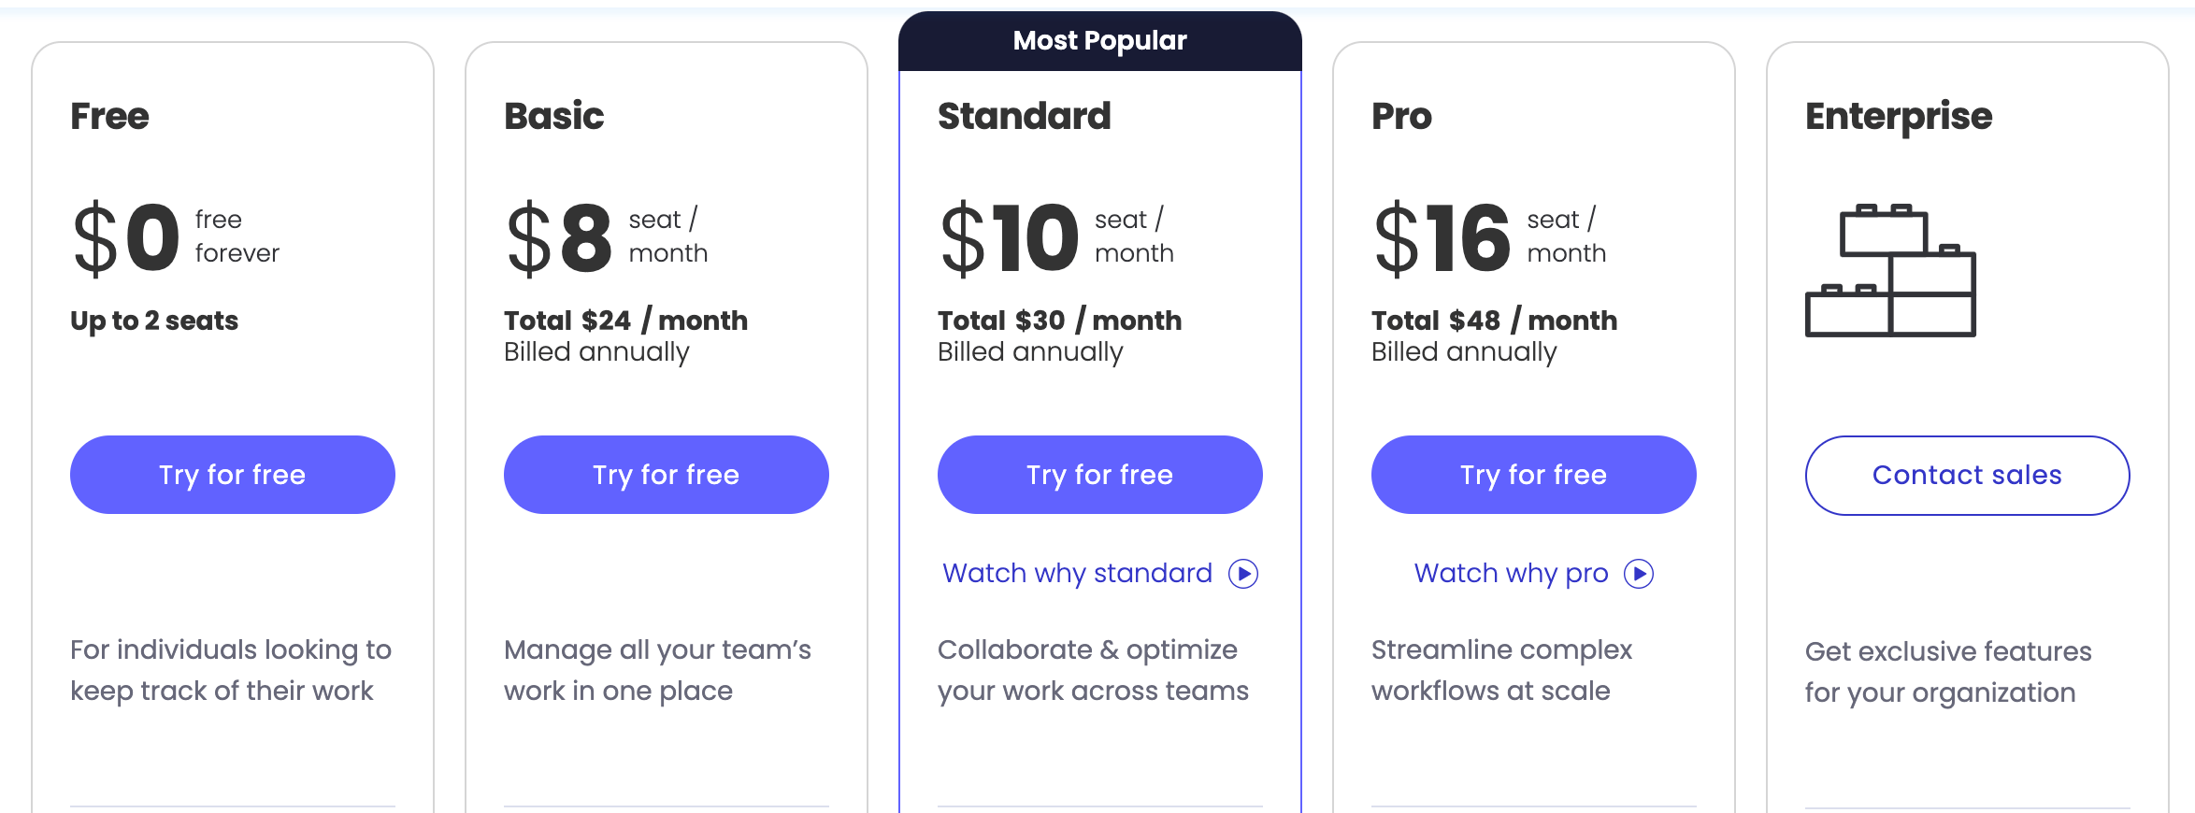The image size is (2195, 813).
Task: Click the Contact sales button
Action: [x=1968, y=475]
